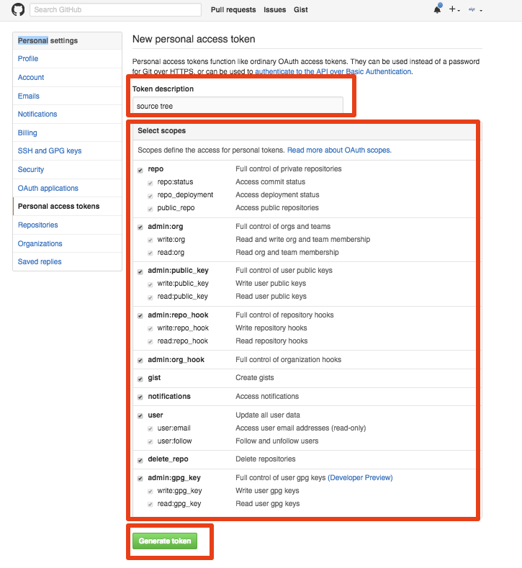522x568 pixels.
Task: Click the Token description text field
Action: tap(238, 106)
